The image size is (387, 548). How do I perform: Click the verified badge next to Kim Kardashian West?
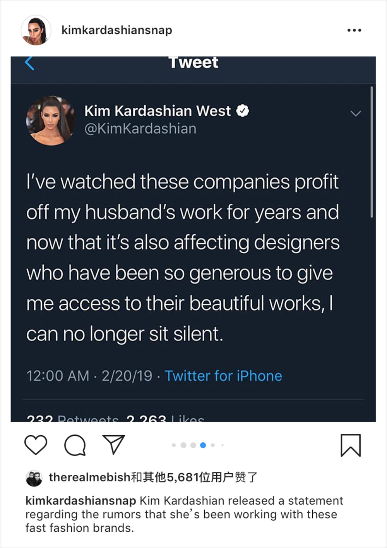point(243,111)
